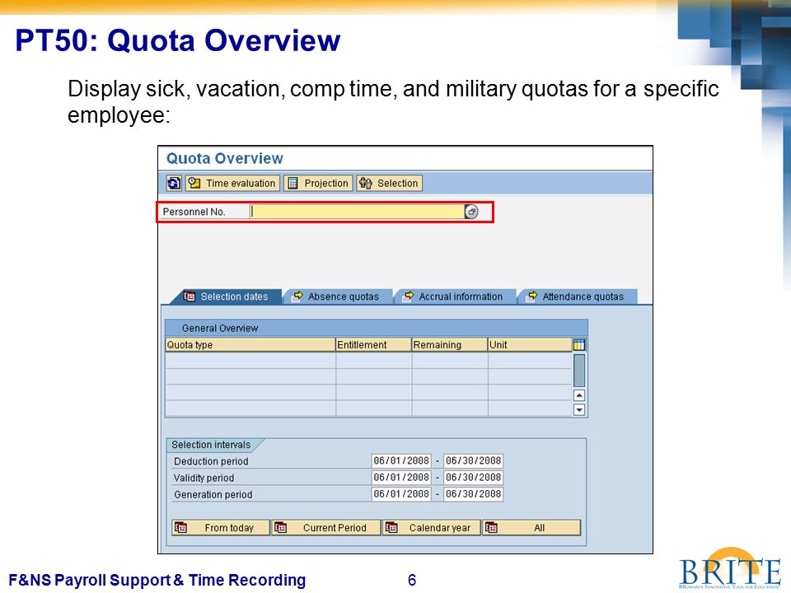
Task: Open Time evaluation
Action: tap(232, 183)
